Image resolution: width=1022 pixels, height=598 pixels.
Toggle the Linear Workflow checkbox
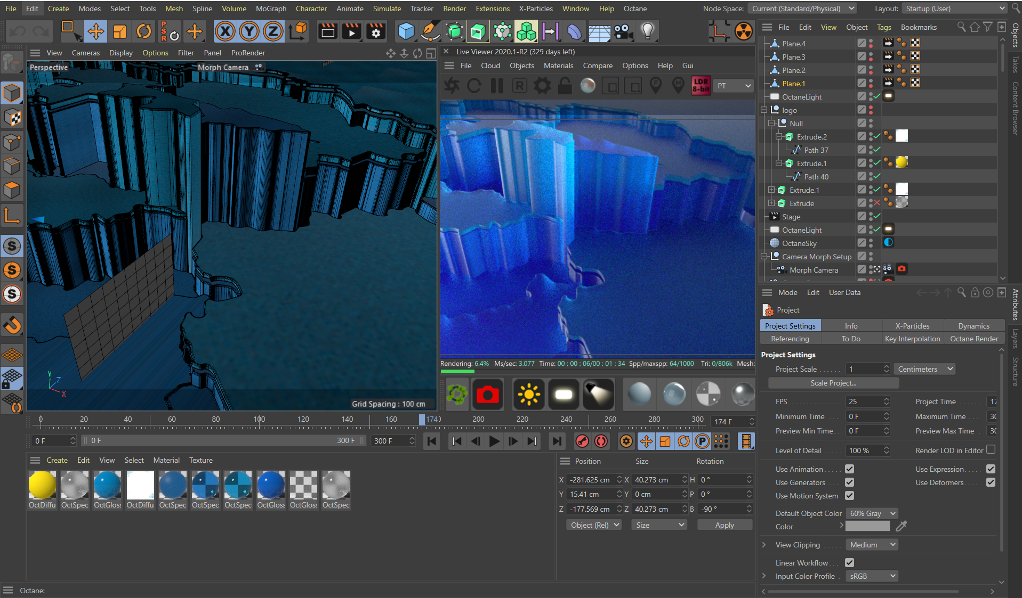click(849, 563)
